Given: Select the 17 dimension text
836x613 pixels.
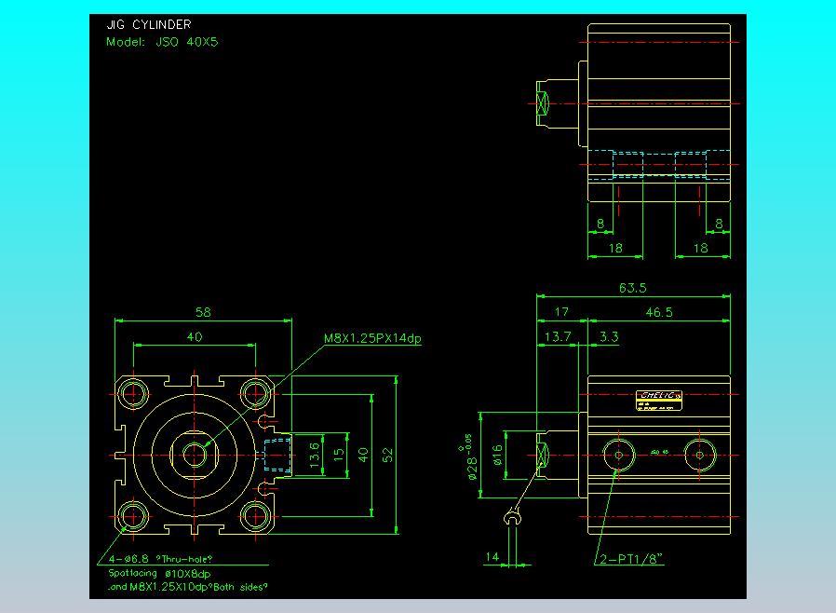Looking at the screenshot, I should pyautogui.click(x=561, y=312).
